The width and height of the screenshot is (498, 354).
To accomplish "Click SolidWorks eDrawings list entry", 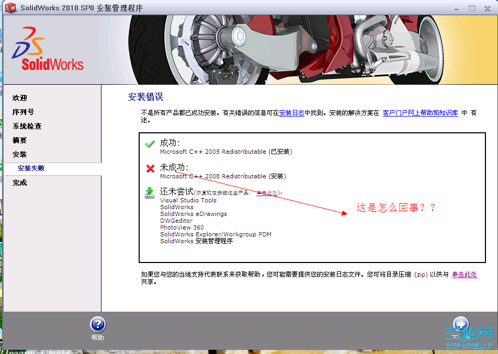I will [194, 214].
